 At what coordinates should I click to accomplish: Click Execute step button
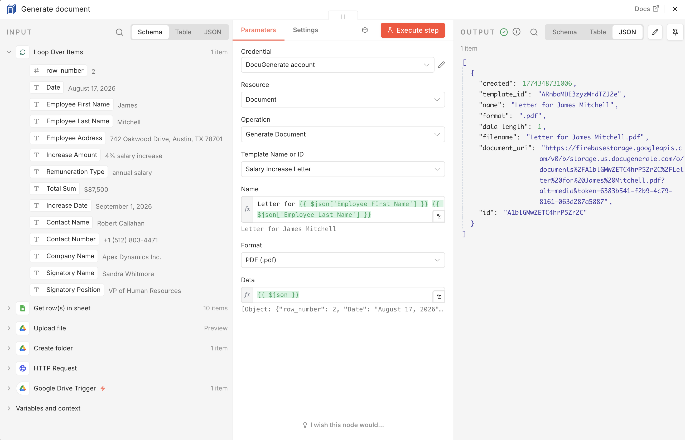[x=413, y=30]
